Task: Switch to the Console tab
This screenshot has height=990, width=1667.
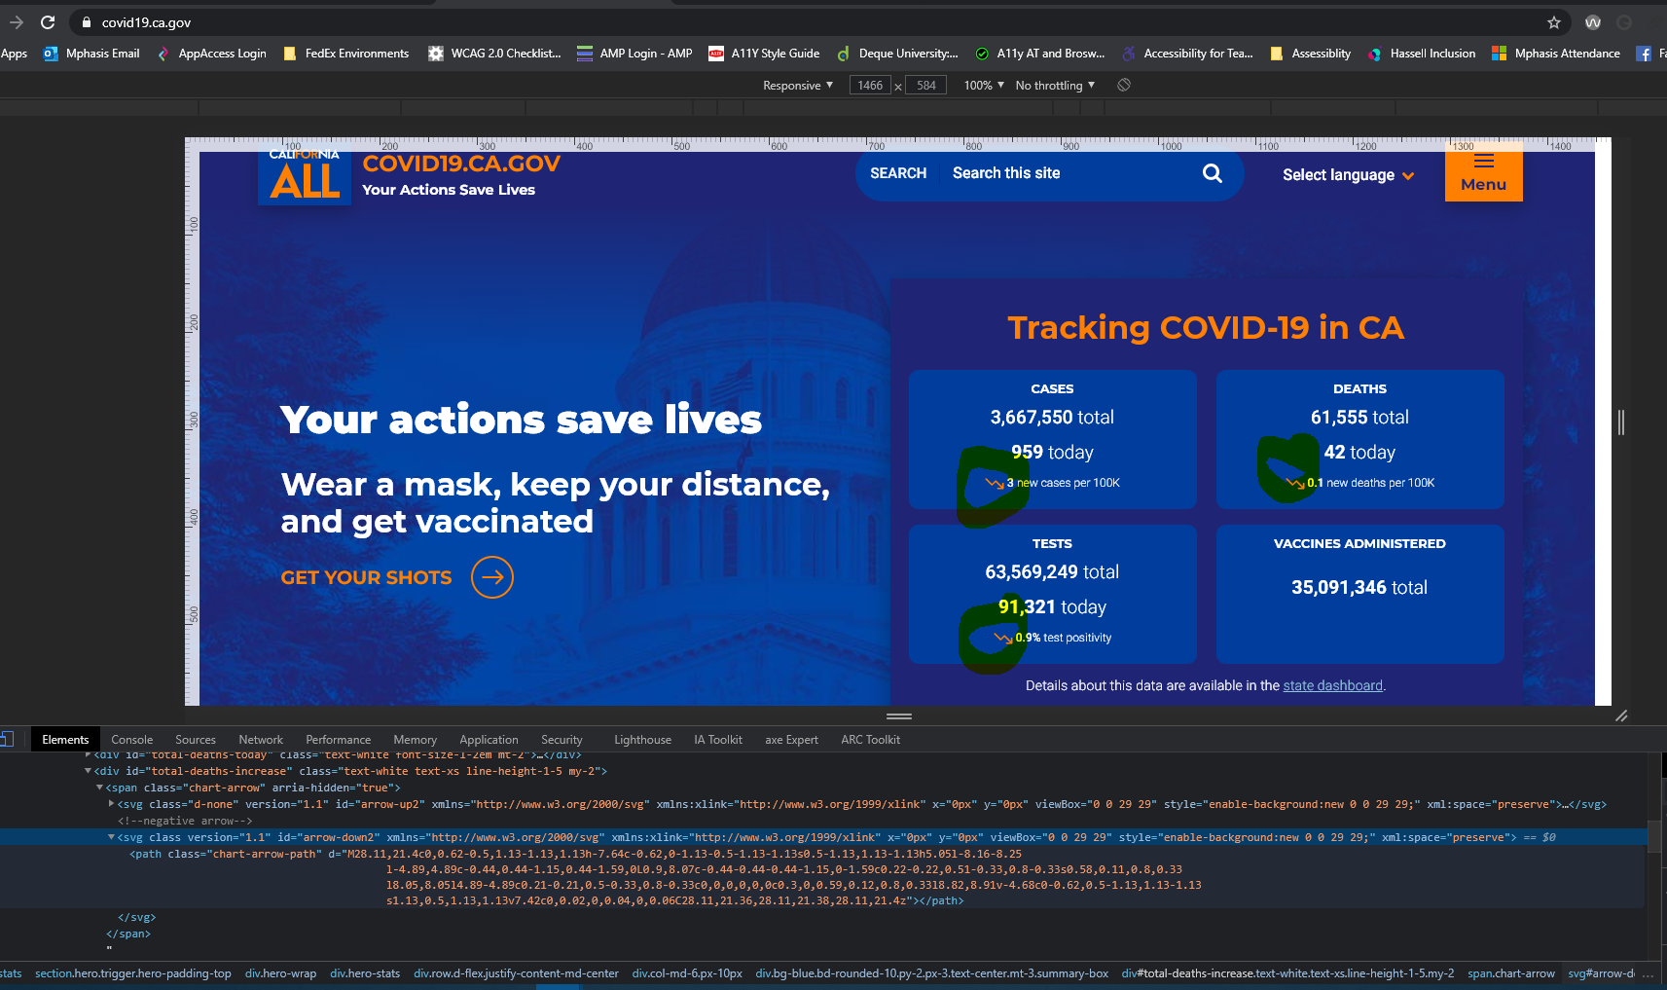Action: pyautogui.click(x=132, y=740)
